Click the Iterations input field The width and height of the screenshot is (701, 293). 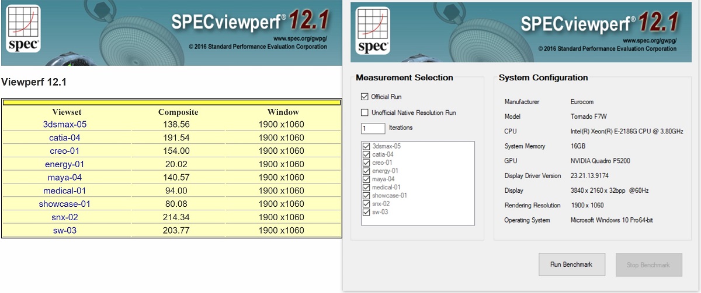pyautogui.click(x=373, y=128)
